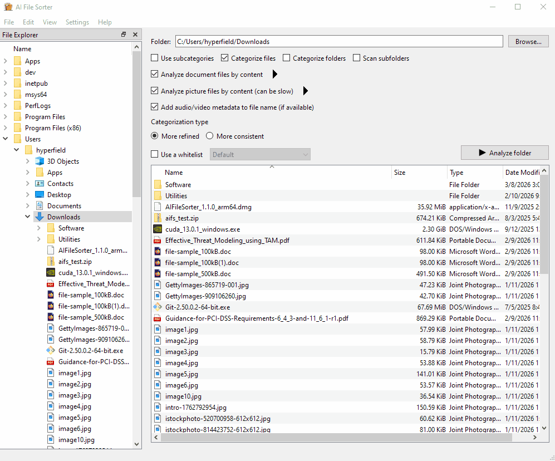Click the Analyze folder button
The image size is (555, 461).
point(504,153)
